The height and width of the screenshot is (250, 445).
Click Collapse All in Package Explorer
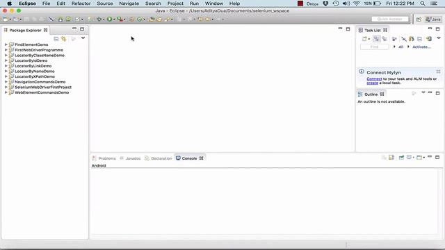click(x=56, y=39)
